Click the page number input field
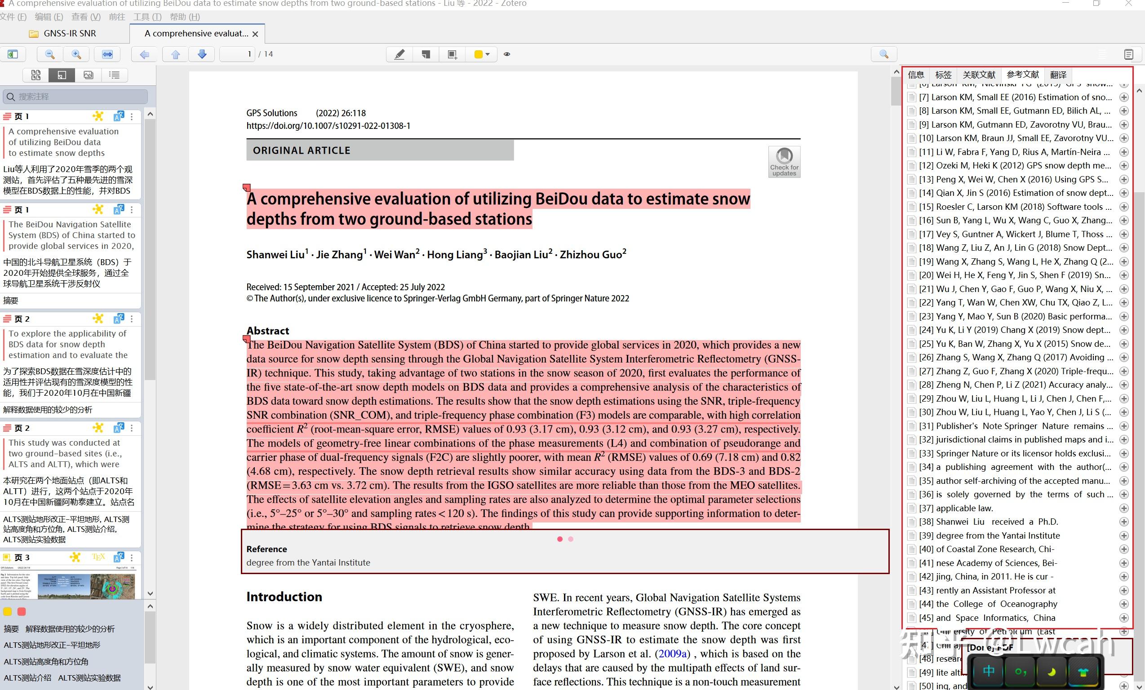 tap(237, 54)
